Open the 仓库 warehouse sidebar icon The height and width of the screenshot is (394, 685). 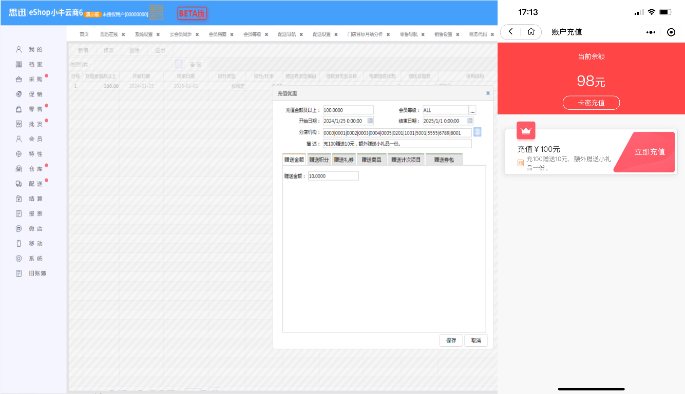[x=19, y=169]
